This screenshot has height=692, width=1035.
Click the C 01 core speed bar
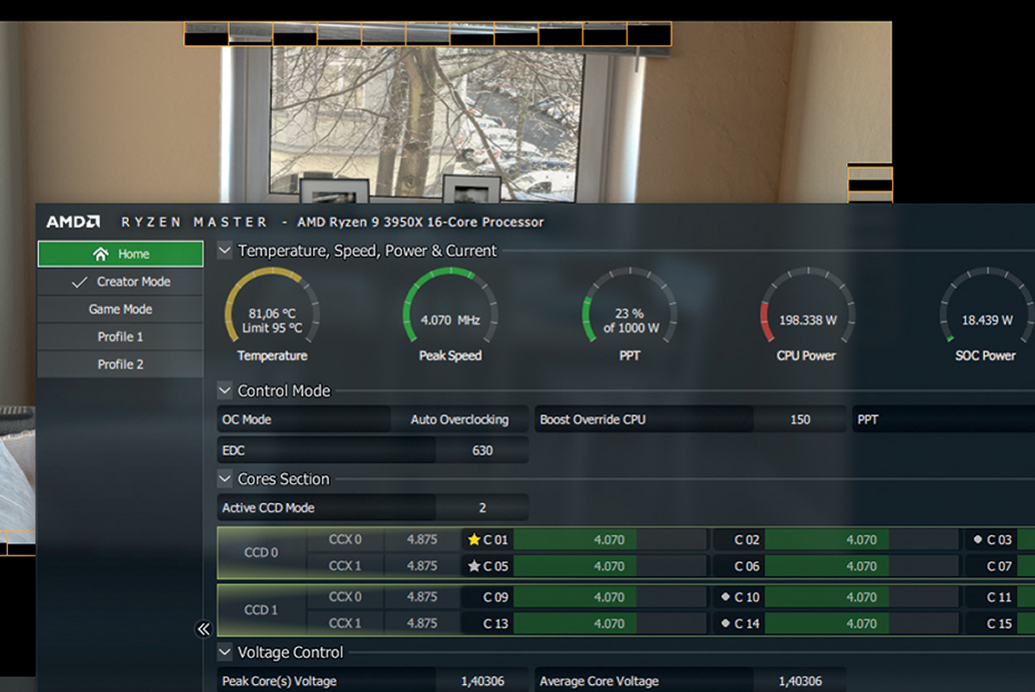609,540
